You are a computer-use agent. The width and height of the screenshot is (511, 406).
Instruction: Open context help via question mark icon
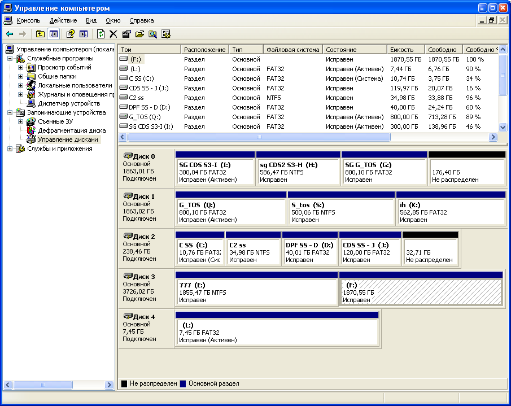(x=69, y=33)
